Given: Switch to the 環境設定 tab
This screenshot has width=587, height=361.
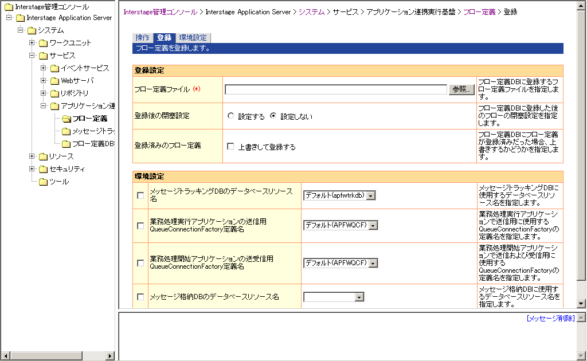Looking at the screenshot, I should pos(193,38).
